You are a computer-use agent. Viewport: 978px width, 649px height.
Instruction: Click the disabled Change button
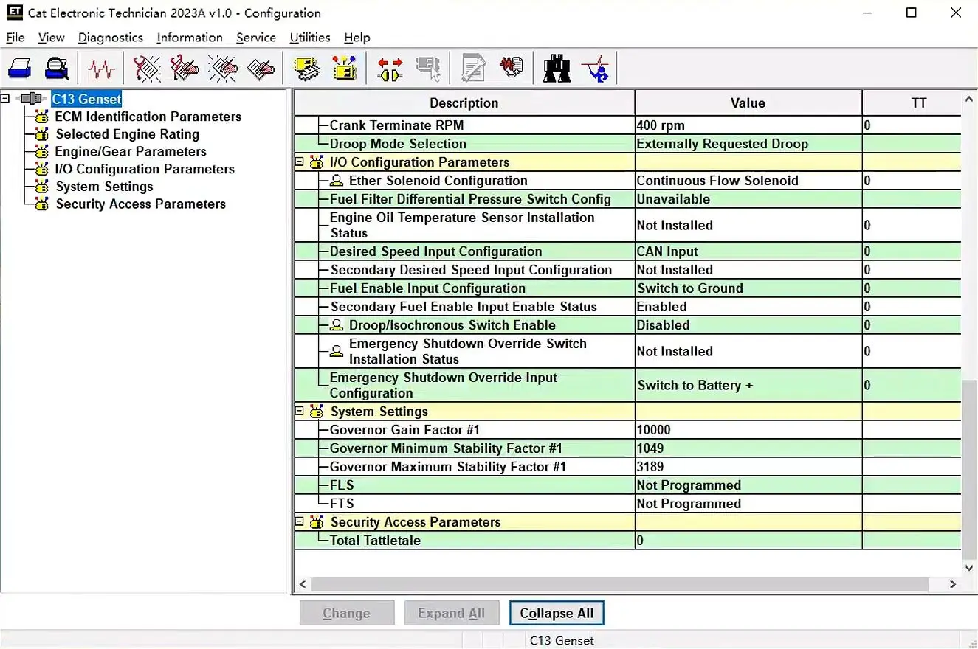(346, 613)
